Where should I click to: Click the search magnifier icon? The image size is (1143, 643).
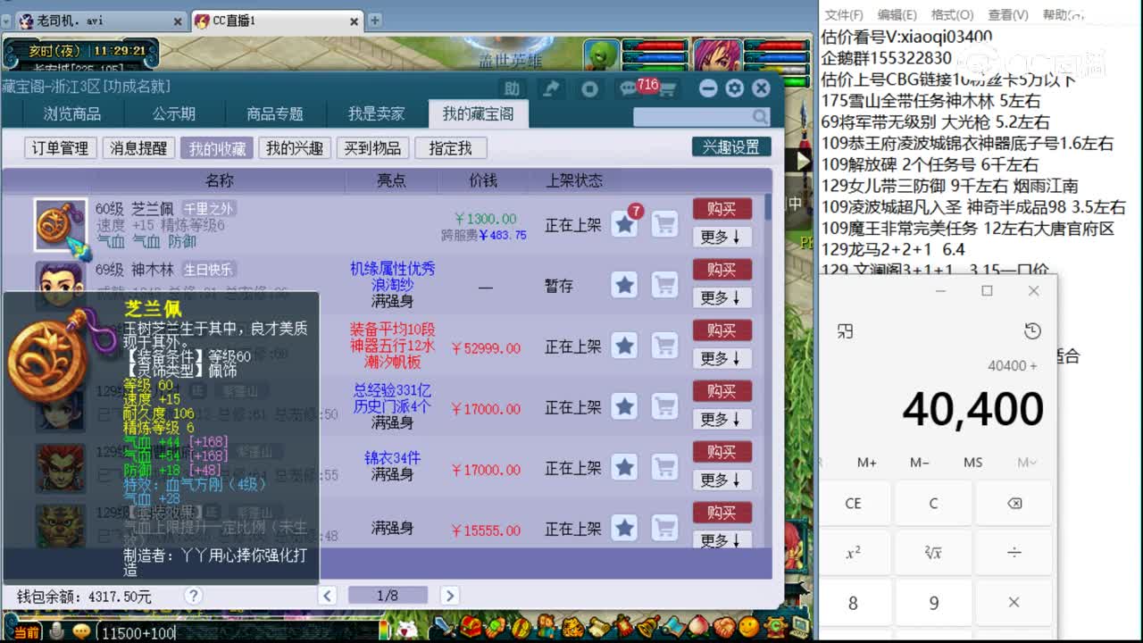(x=760, y=116)
